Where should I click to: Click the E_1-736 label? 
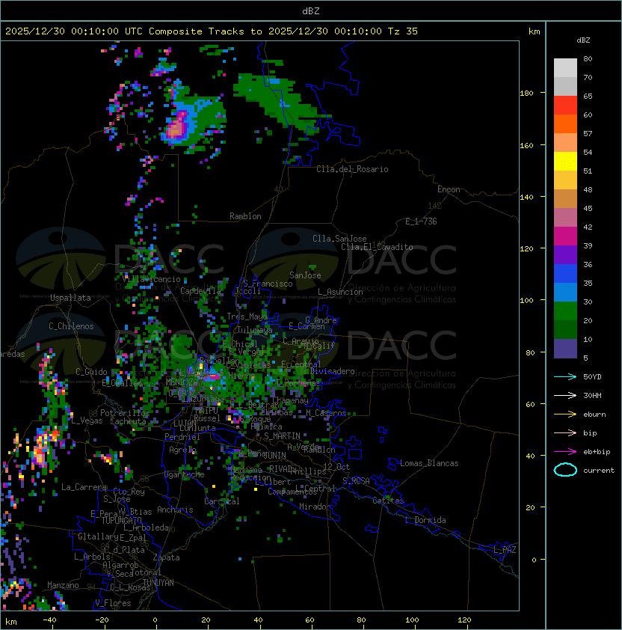point(421,221)
